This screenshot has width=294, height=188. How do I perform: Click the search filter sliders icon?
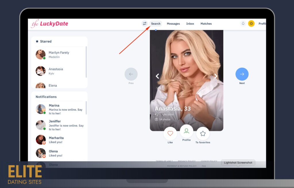click(144, 24)
